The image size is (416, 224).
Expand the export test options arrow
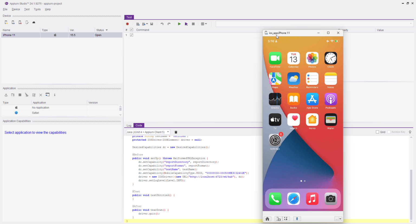click(147, 24)
